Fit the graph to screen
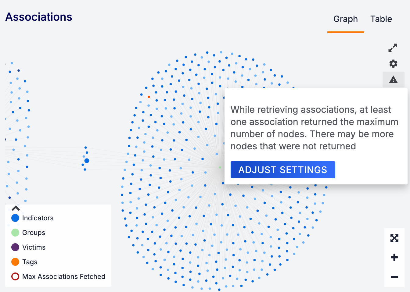This screenshot has width=410, height=292. pos(394,238)
